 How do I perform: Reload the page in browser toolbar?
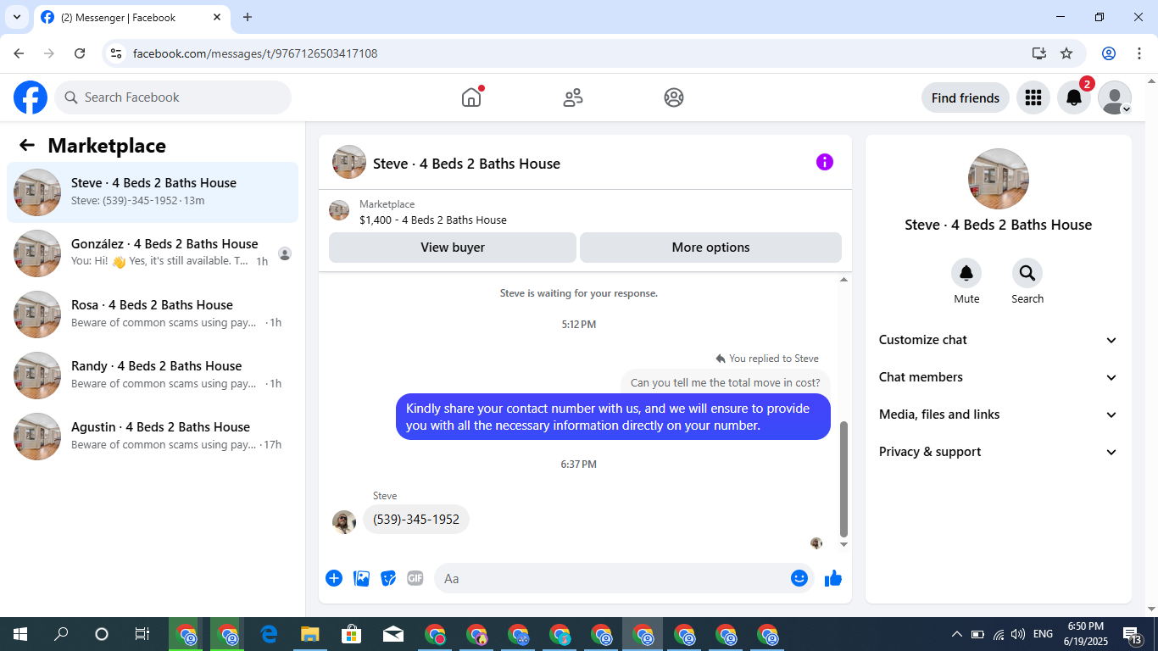click(x=80, y=53)
